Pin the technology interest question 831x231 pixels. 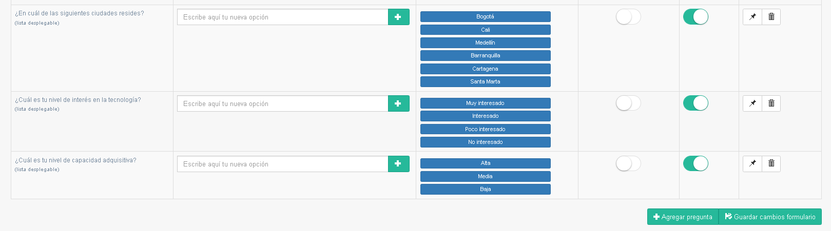(752, 103)
